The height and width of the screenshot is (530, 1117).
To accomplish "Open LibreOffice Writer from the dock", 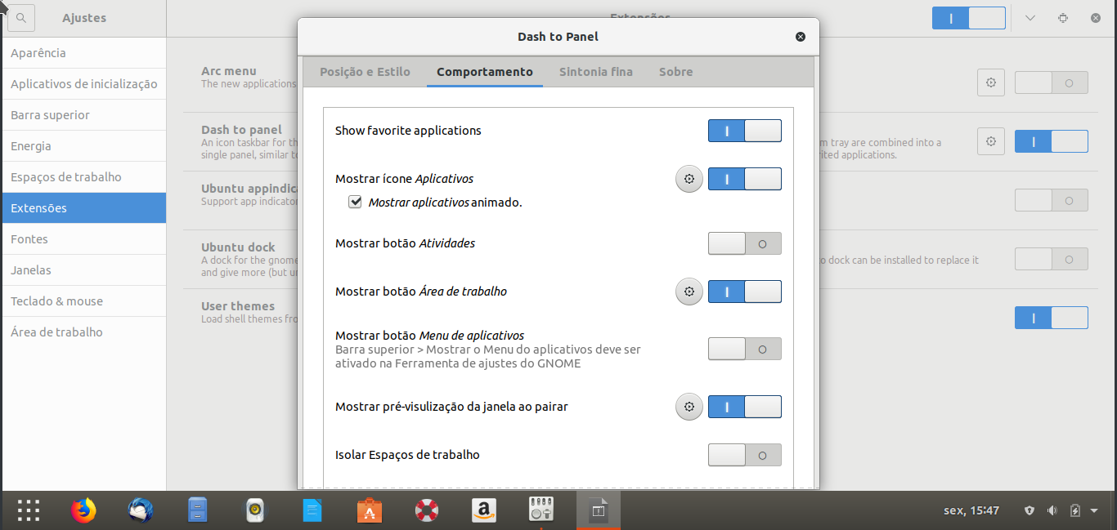I will (x=312, y=510).
